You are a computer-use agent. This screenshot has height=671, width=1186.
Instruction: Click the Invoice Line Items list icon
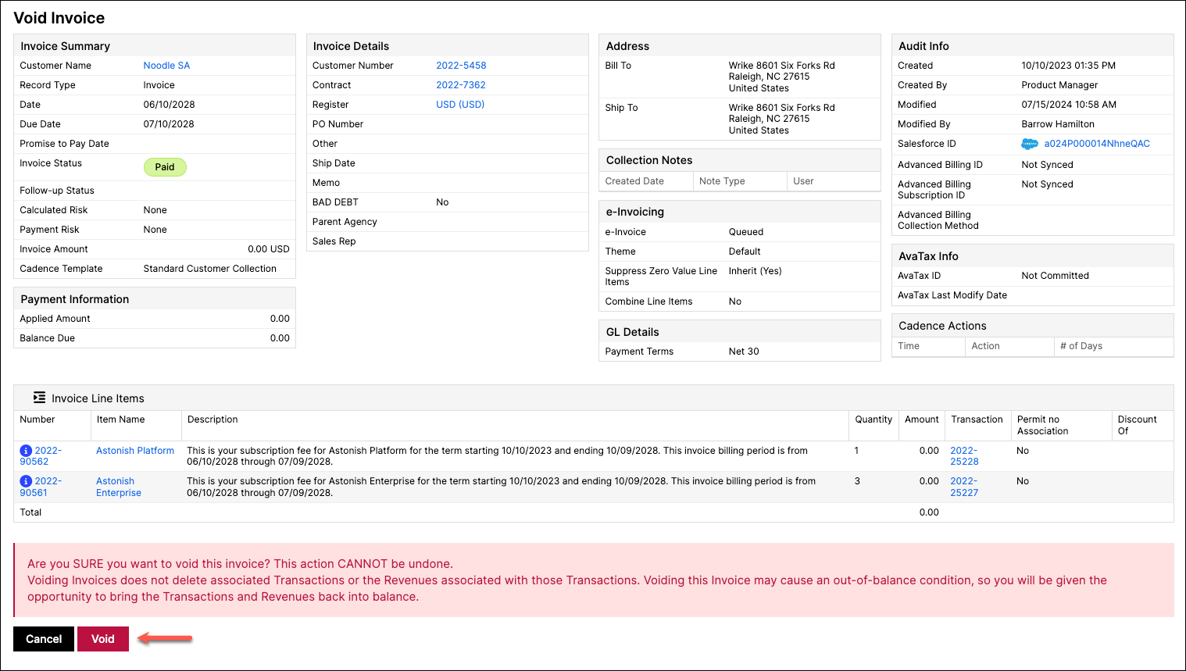point(39,398)
